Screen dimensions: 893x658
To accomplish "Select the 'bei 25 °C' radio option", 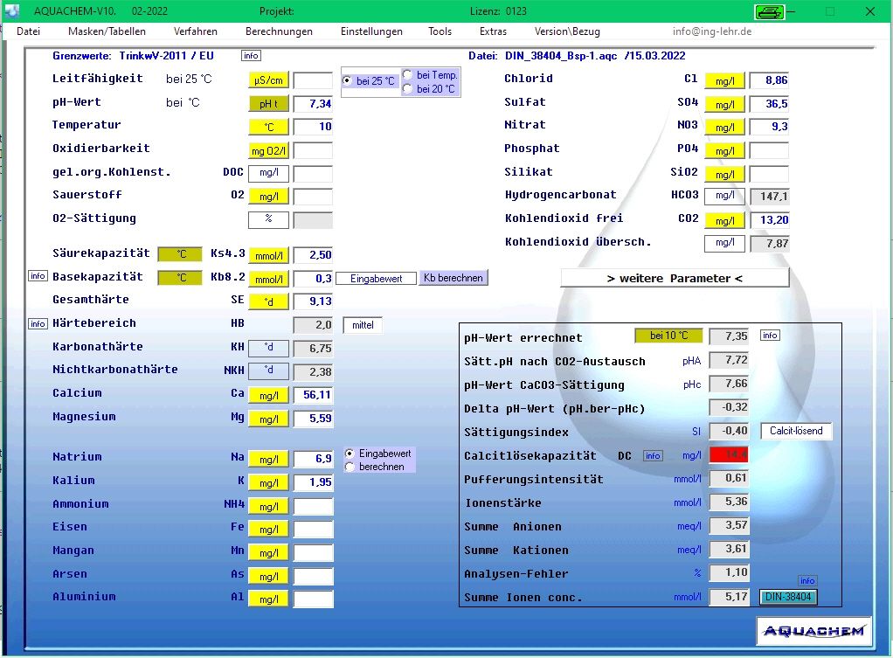I will [369, 81].
